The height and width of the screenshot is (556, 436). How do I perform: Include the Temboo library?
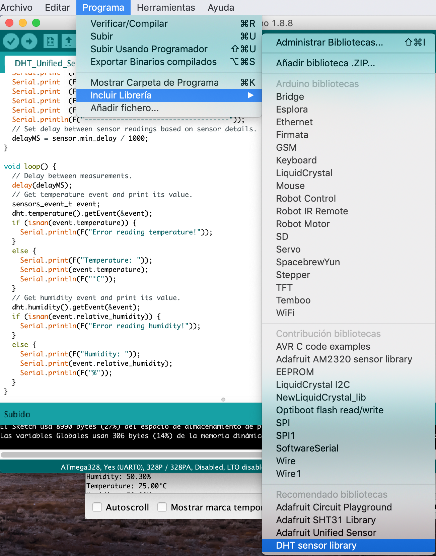click(x=349, y=300)
